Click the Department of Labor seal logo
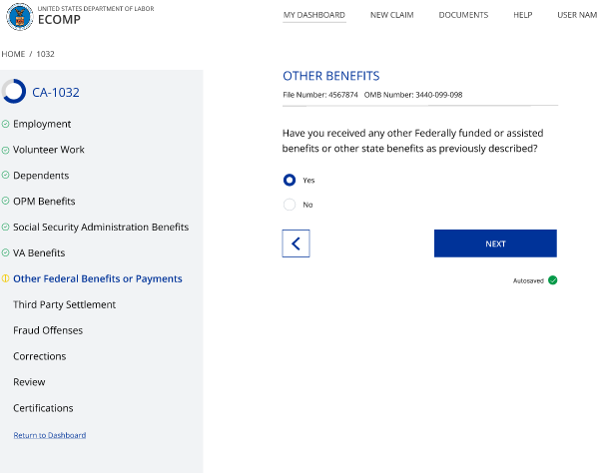The image size is (597, 473). pyautogui.click(x=20, y=17)
